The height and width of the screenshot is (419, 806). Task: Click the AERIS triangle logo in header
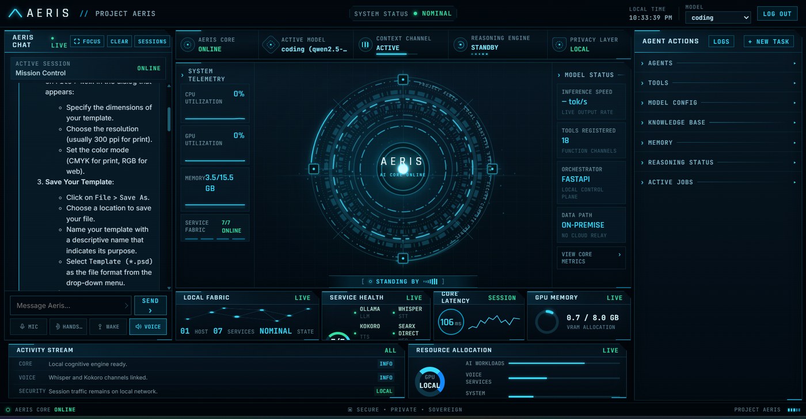coord(16,13)
